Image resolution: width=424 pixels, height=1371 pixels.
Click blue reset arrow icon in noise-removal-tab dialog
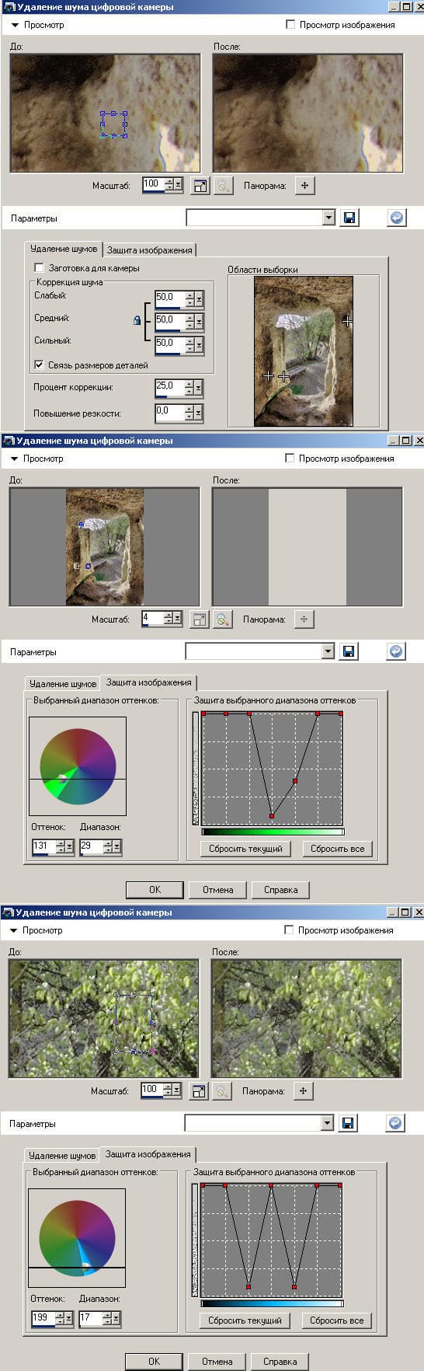pos(397,218)
